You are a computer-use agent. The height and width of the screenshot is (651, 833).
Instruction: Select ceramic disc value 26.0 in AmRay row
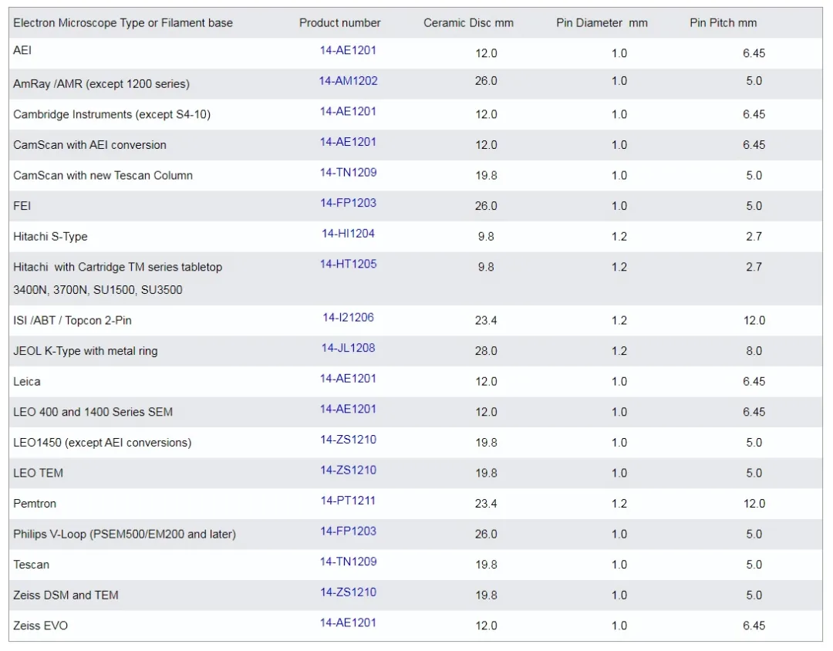click(x=486, y=81)
